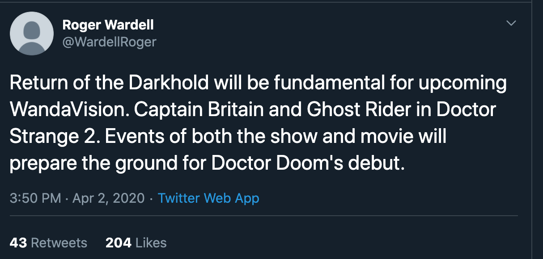Open profile via Roger Wardell display name
The width and height of the screenshot is (543, 259).
(108, 25)
